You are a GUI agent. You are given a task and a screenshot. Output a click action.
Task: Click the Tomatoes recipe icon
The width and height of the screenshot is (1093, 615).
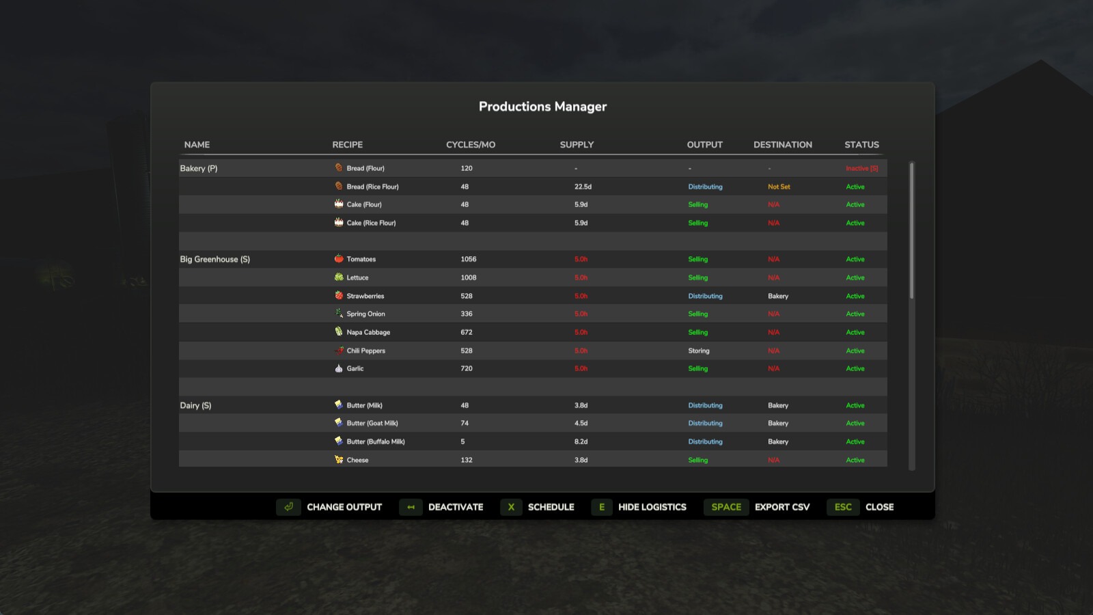[x=339, y=259]
